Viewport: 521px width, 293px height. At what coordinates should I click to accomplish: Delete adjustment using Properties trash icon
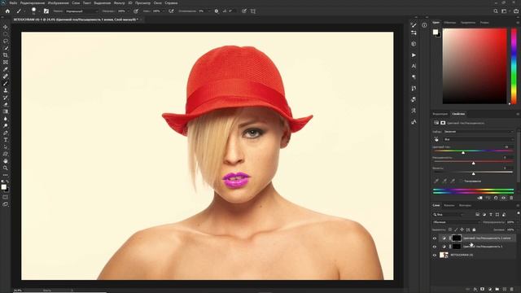511,198
